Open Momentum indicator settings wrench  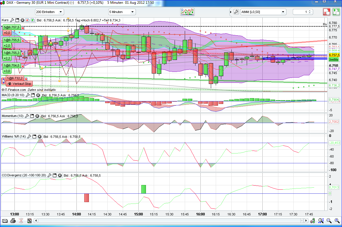point(27,116)
